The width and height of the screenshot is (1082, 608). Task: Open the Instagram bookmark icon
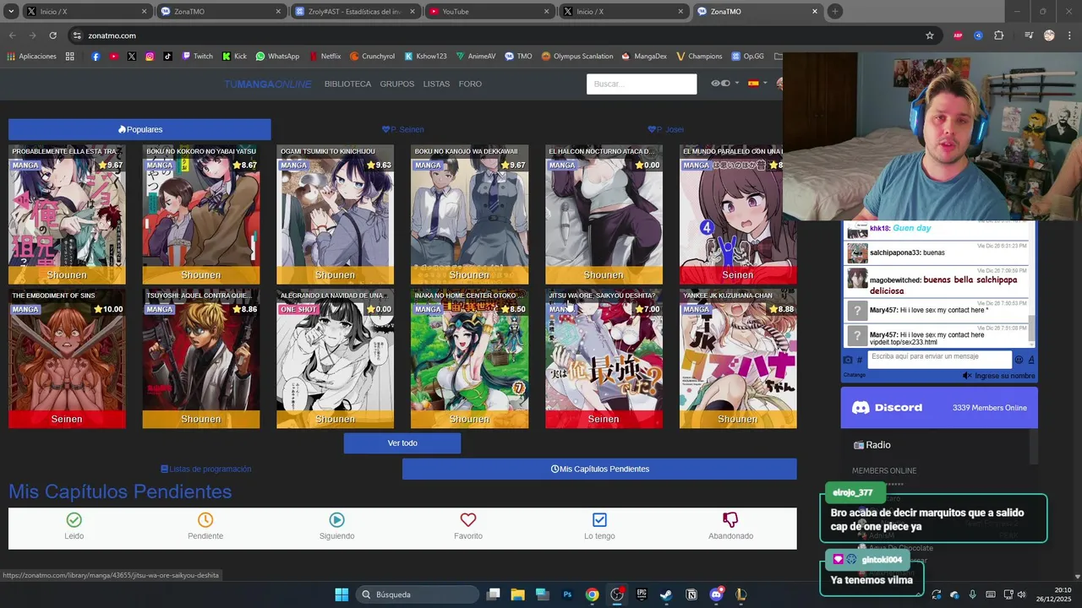[x=150, y=57]
